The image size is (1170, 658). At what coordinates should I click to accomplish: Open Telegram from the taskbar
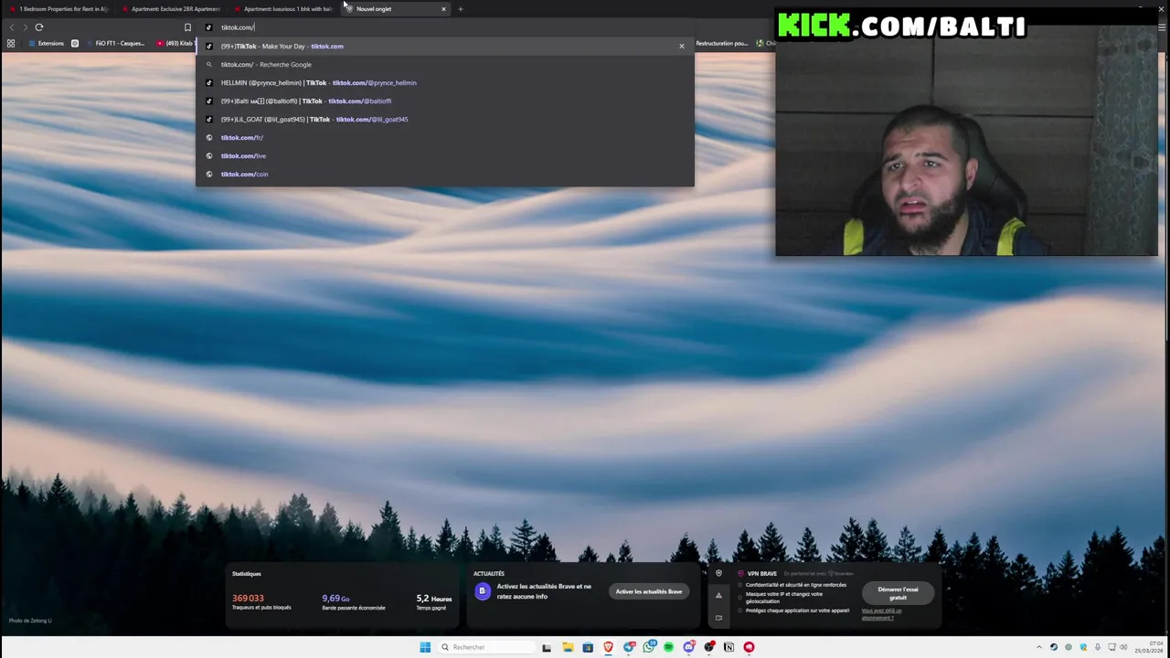pos(629,647)
